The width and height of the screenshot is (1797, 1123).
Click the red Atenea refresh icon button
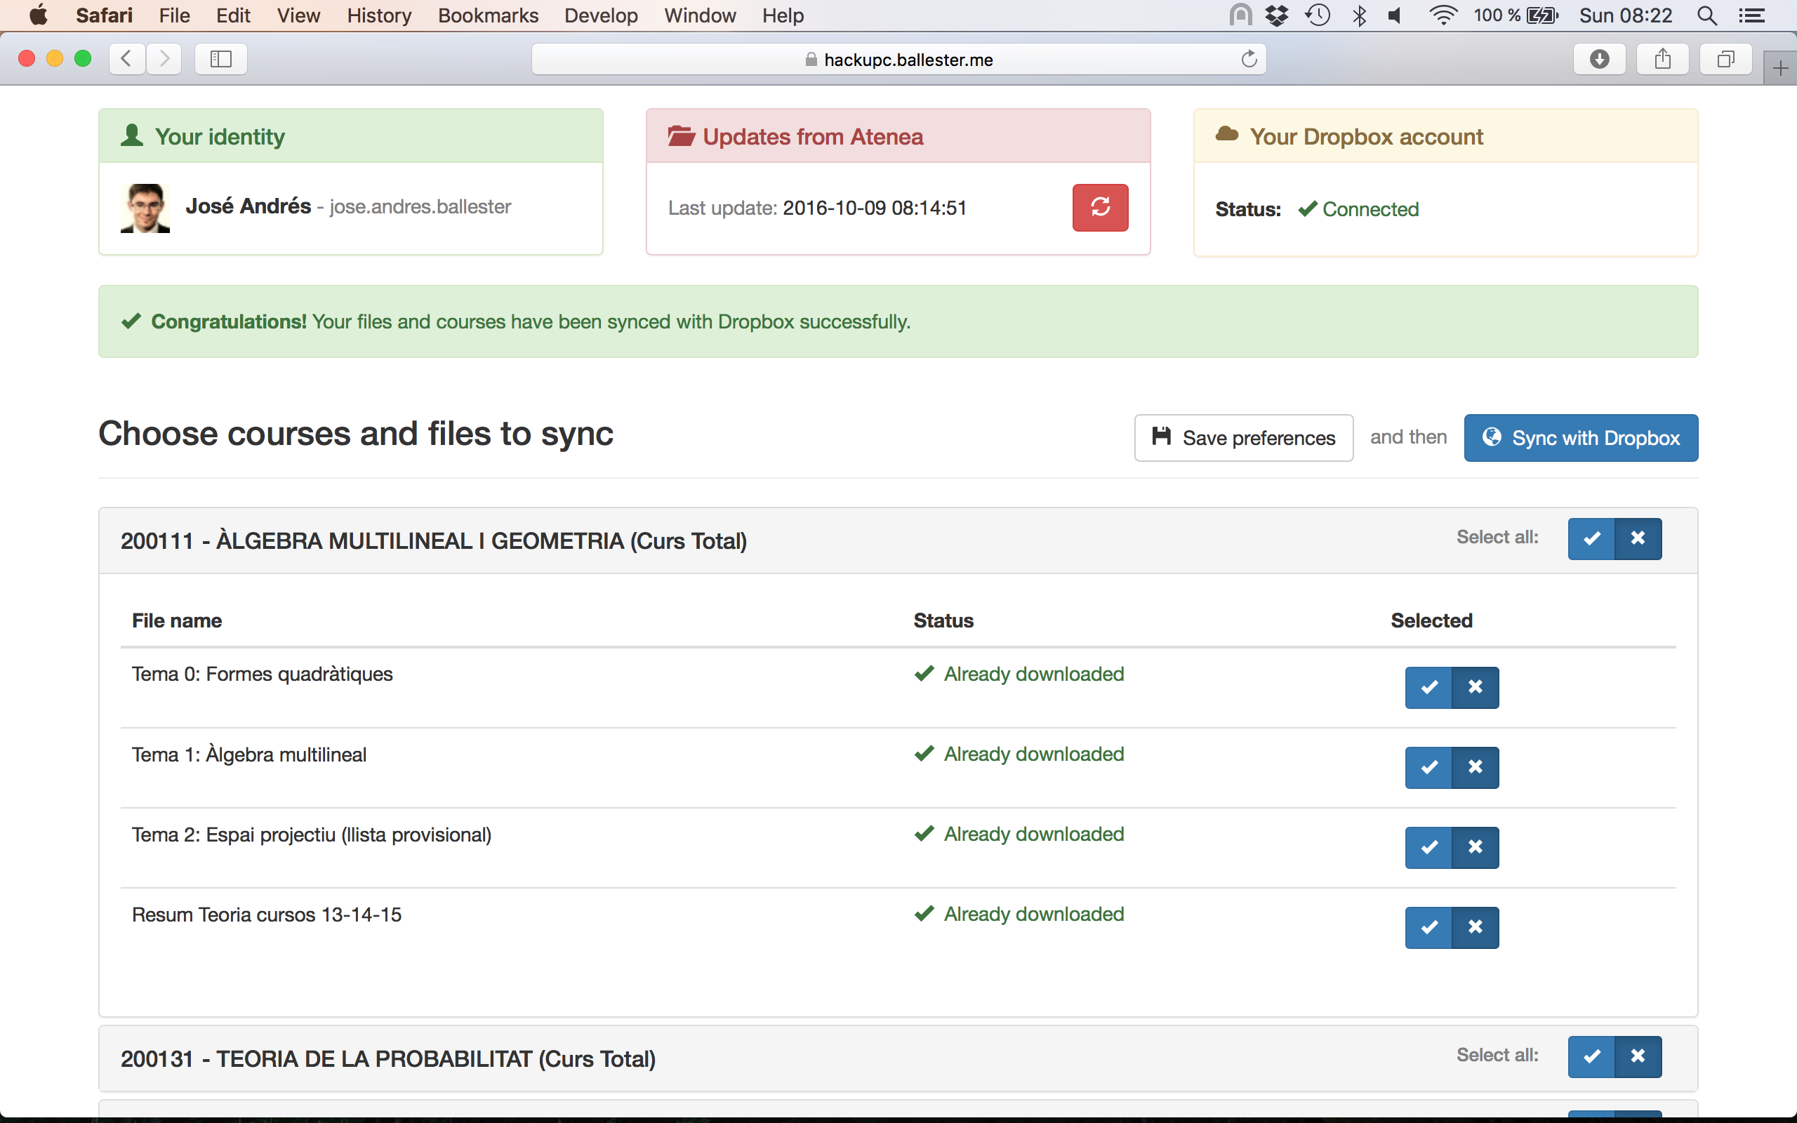pyautogui.click(x=1100, y=207)
